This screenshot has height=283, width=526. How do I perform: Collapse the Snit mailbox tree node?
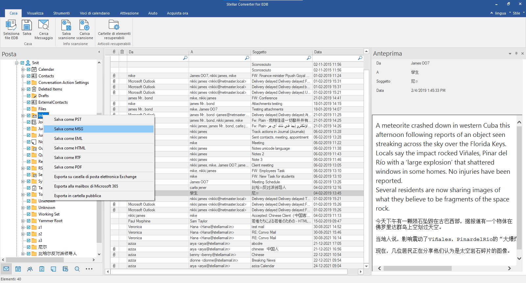[16, 63]
